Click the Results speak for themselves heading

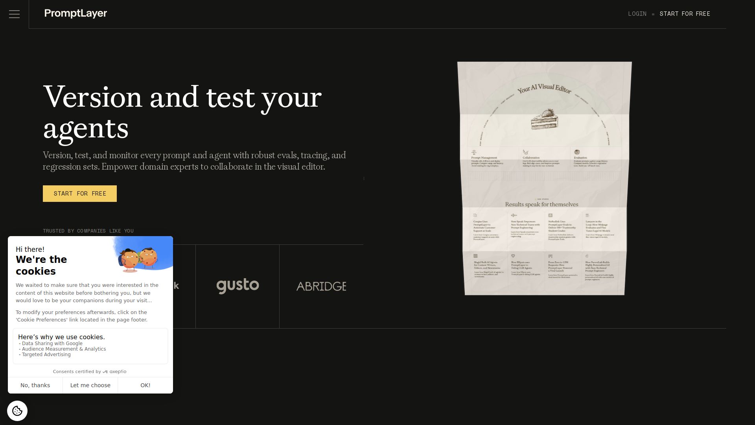click(541, 204)
